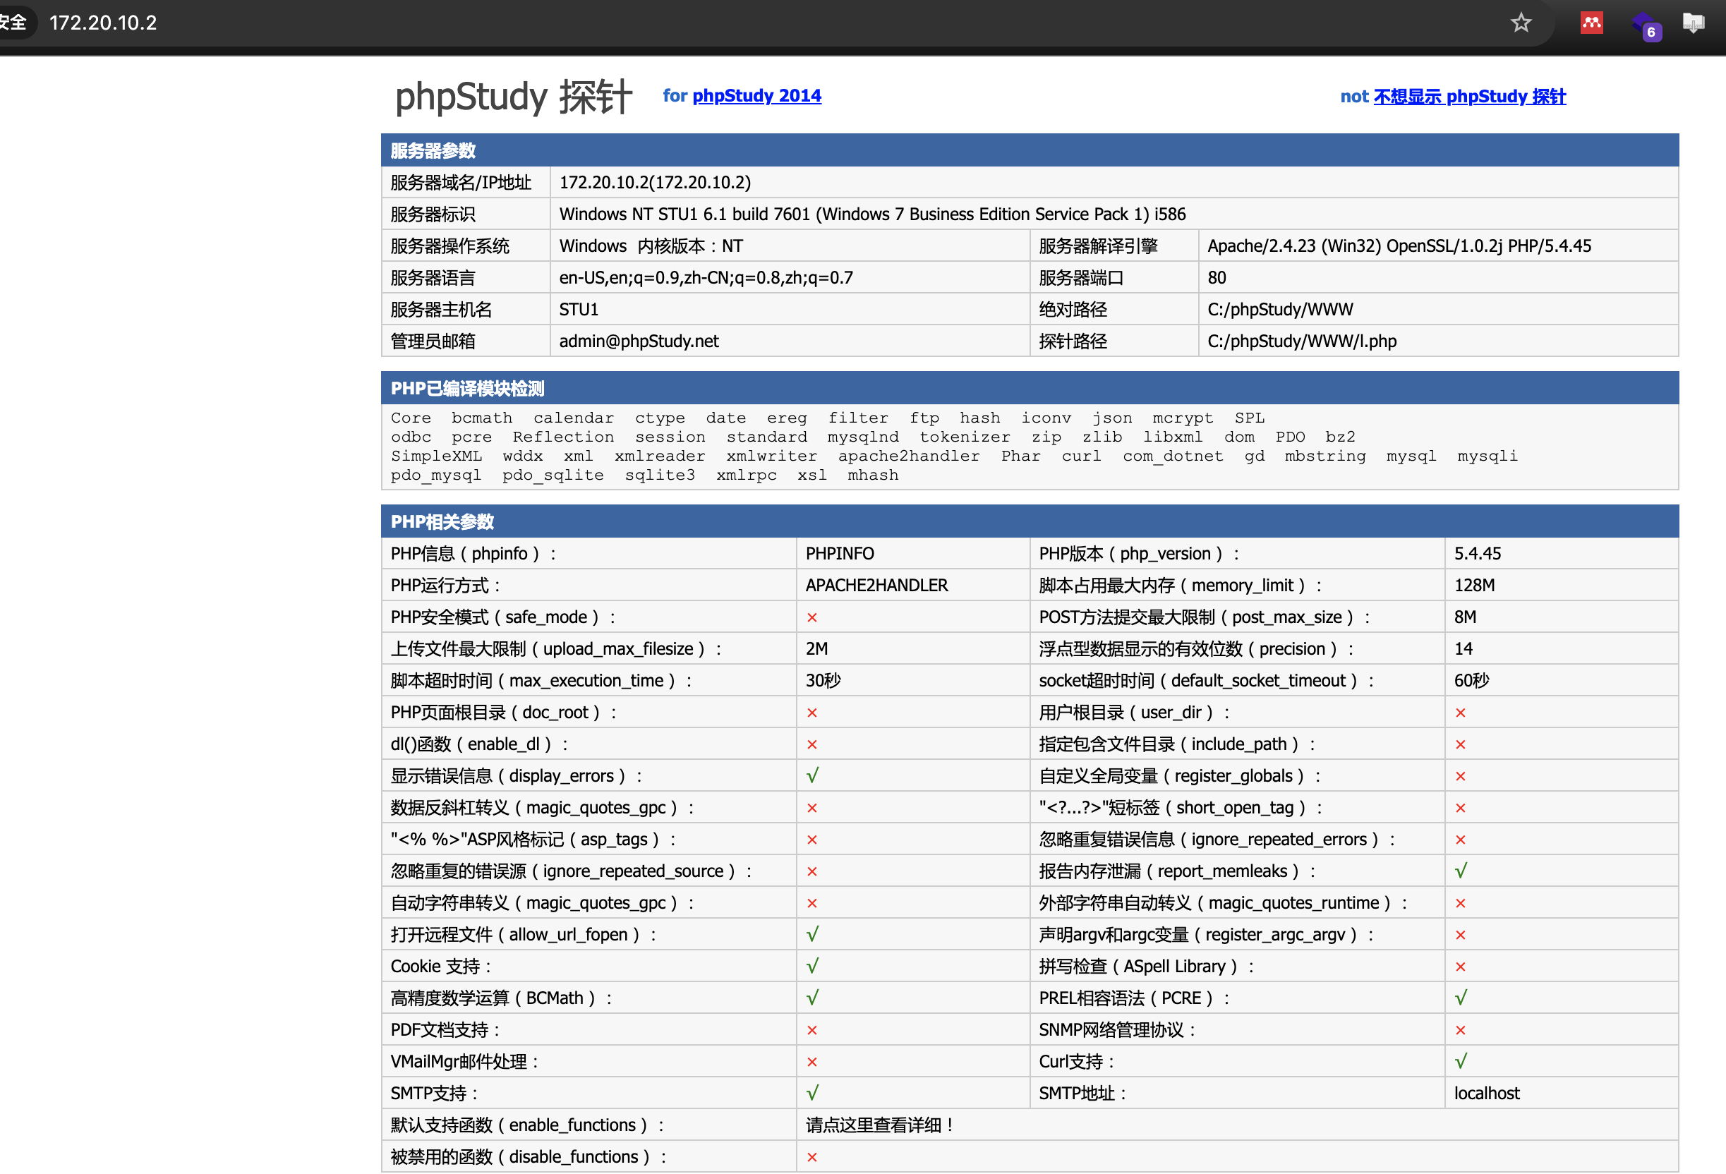The width and height of the screenshot is (1726, 1174).
Task: Click the PHP相关参数 section header
Action: tap(442, 521)
